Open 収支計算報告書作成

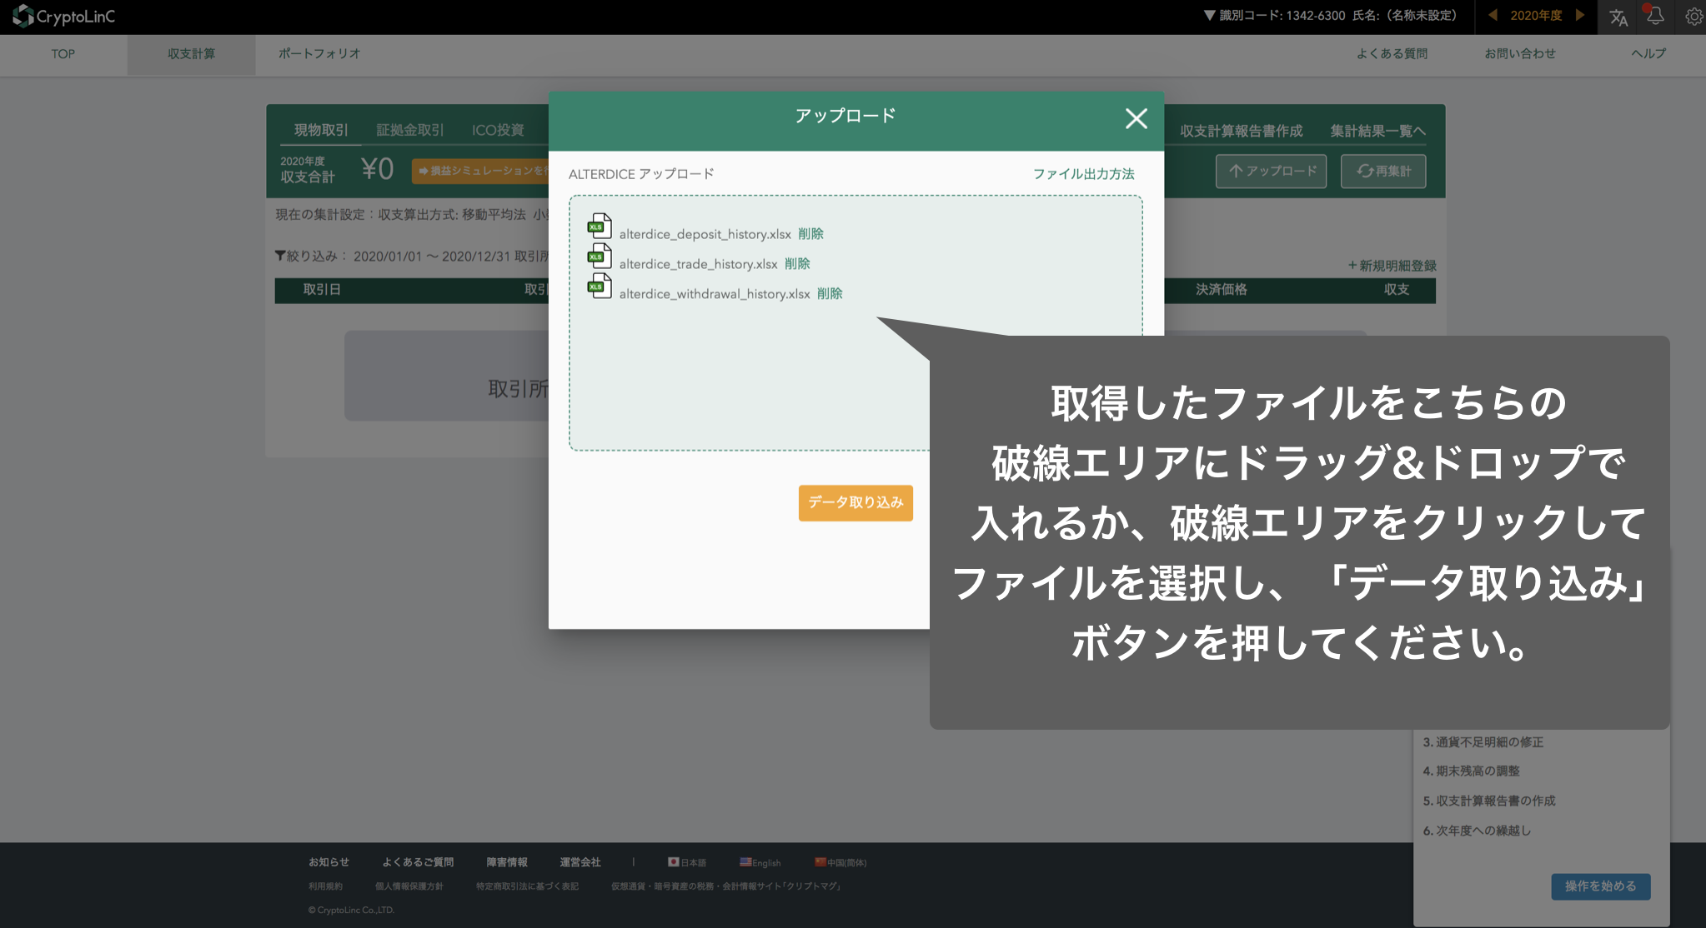coord(1241,131)
